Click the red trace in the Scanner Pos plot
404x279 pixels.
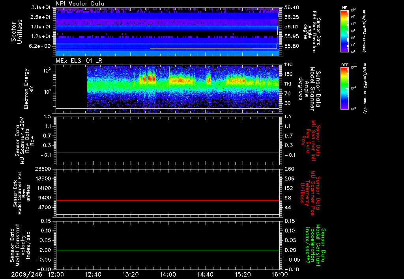click(167, 200)
